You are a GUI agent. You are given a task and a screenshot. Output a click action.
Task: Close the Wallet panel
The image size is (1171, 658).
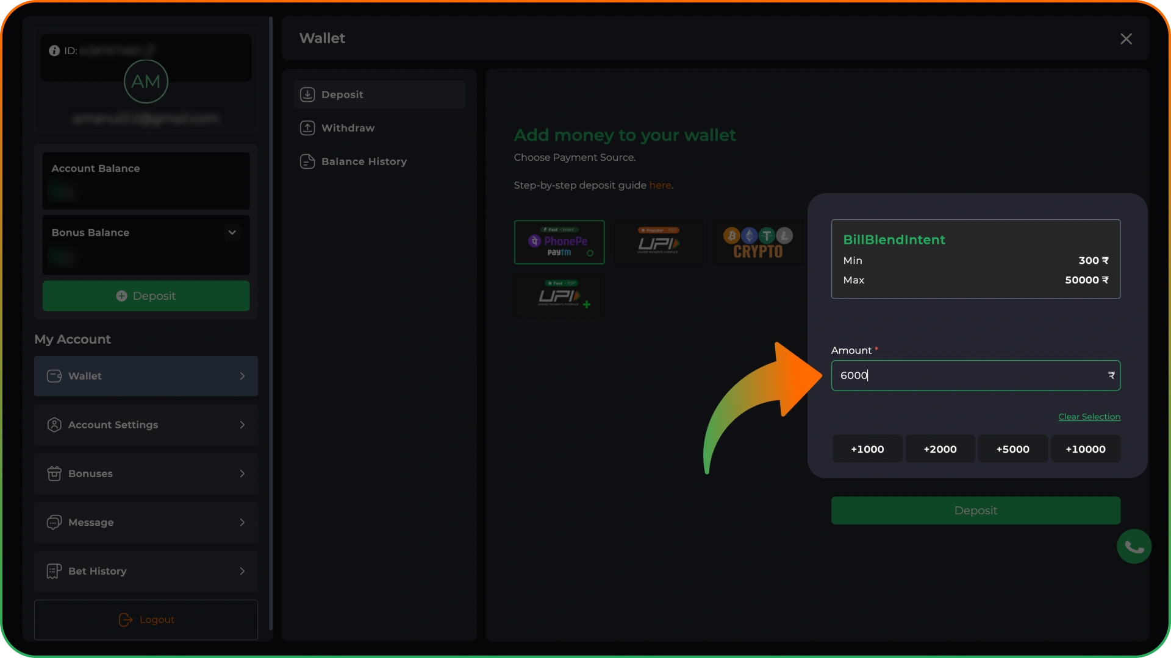(x=1126, y=39)
